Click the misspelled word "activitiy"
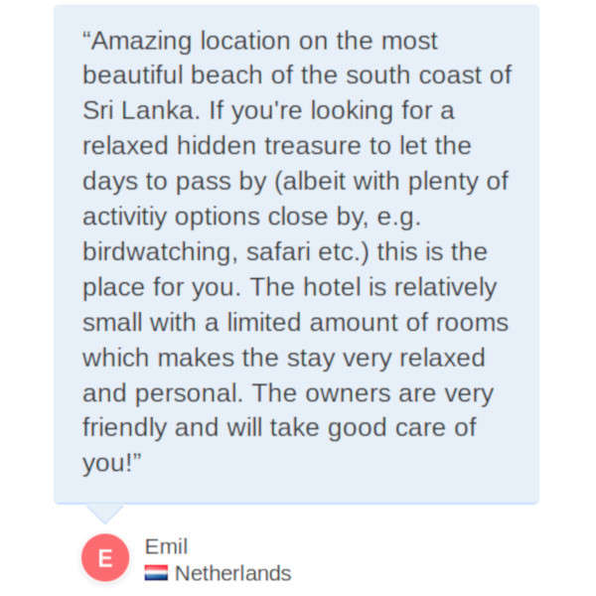This screenshot has height=596, width=596. click(x=129, y=218)
